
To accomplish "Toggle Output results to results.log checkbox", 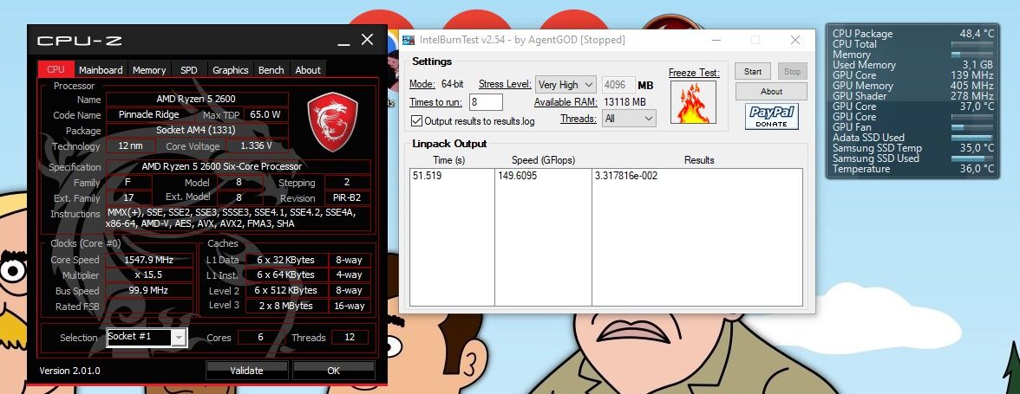I will click(416, 120).
